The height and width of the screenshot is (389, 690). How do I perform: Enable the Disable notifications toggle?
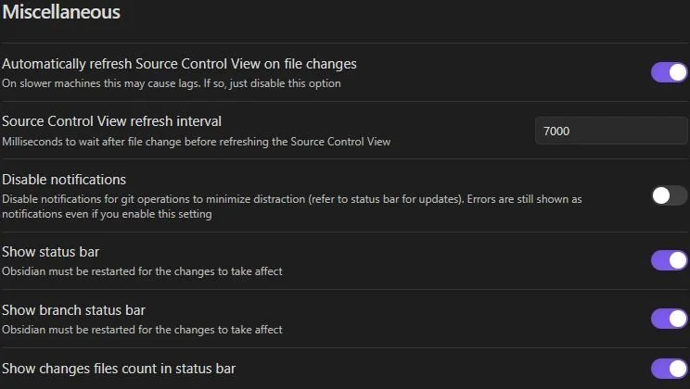[669, 195]
